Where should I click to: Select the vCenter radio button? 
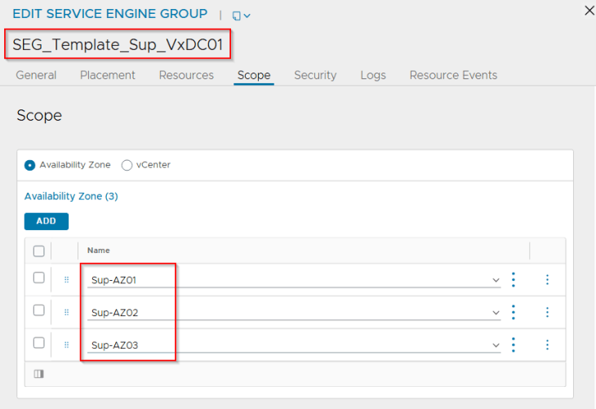click(x=127, y=165)
